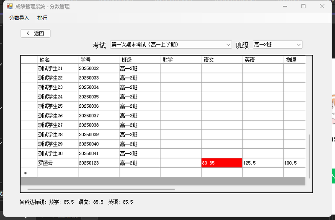Image resolution: width=335 pixels, height=220 pixels.
Task: Select the 测试学生26 name cell
Action: (x=58, y=116)
